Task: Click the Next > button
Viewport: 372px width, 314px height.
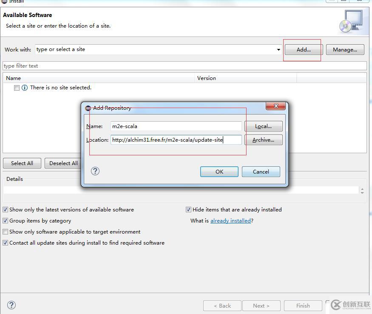Action: (261, 305)
